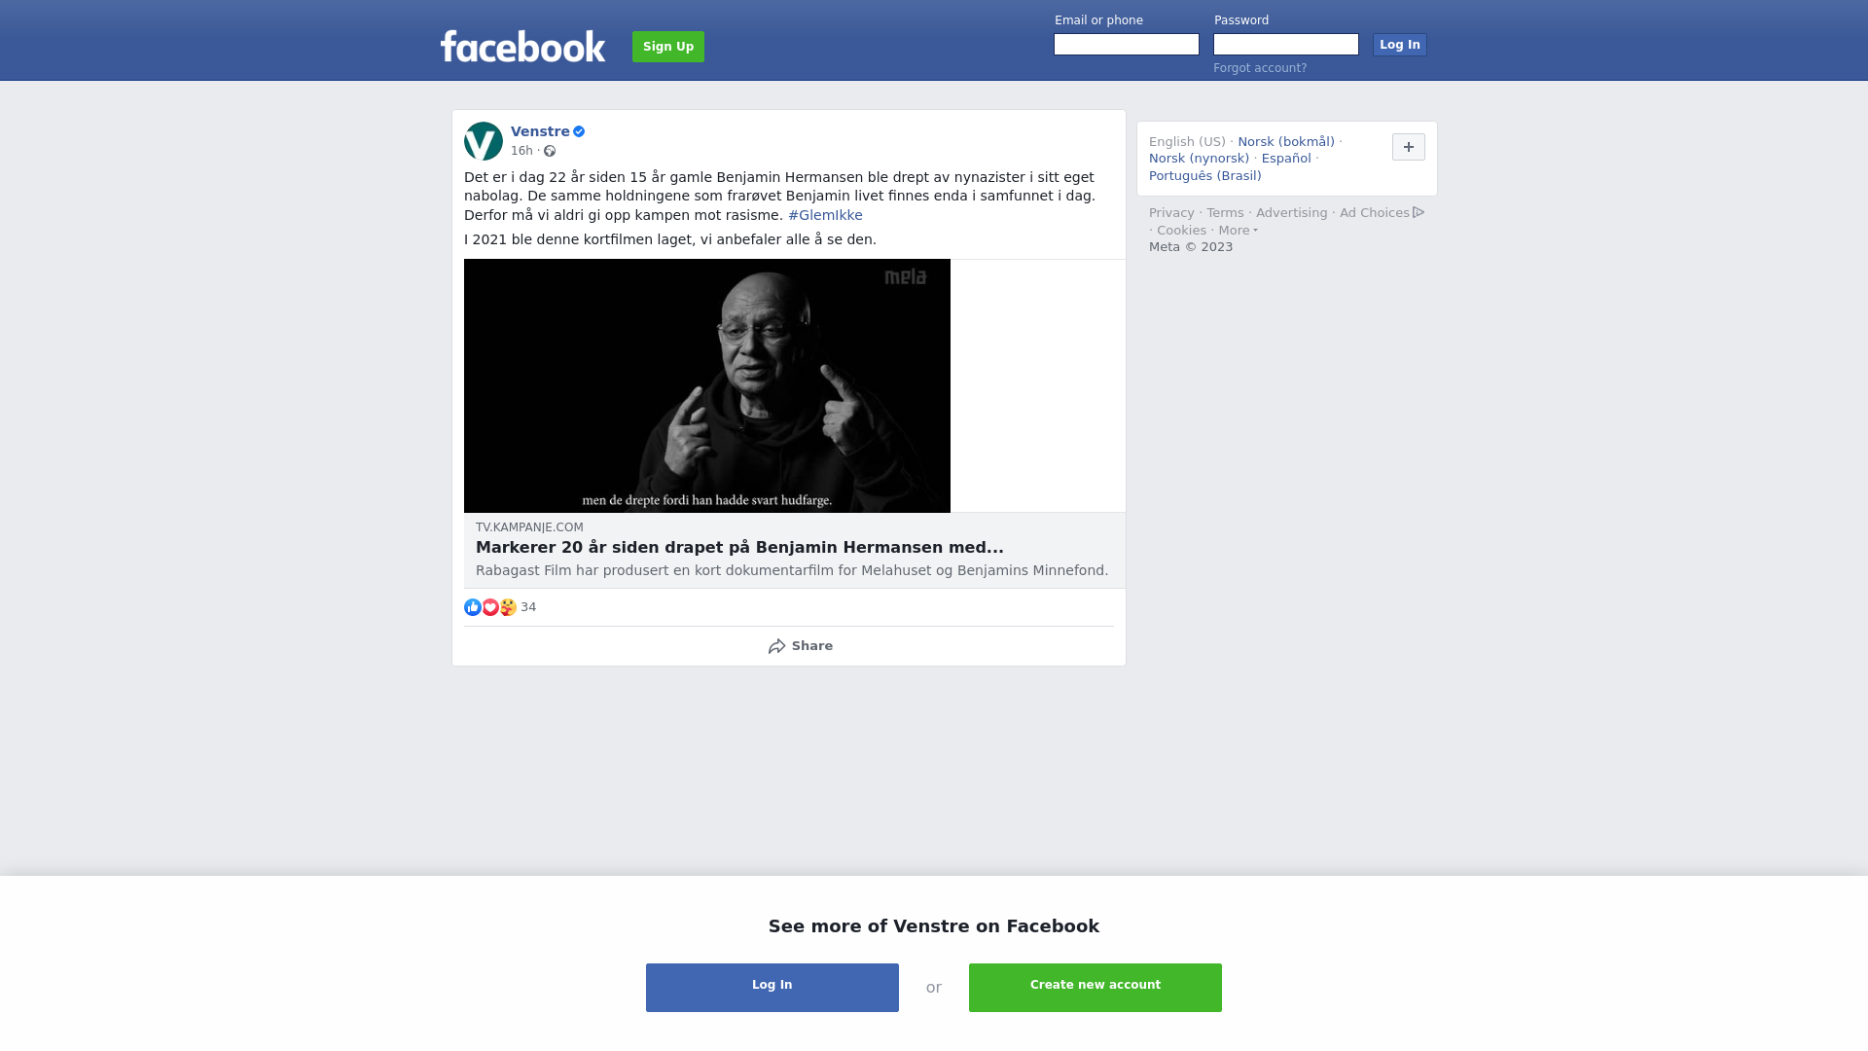Click the public globe privacy icon

pos(550,151)
